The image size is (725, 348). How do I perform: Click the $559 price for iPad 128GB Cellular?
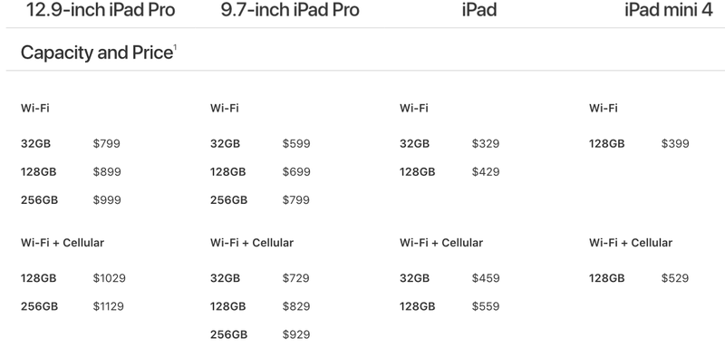coord(486,306)
